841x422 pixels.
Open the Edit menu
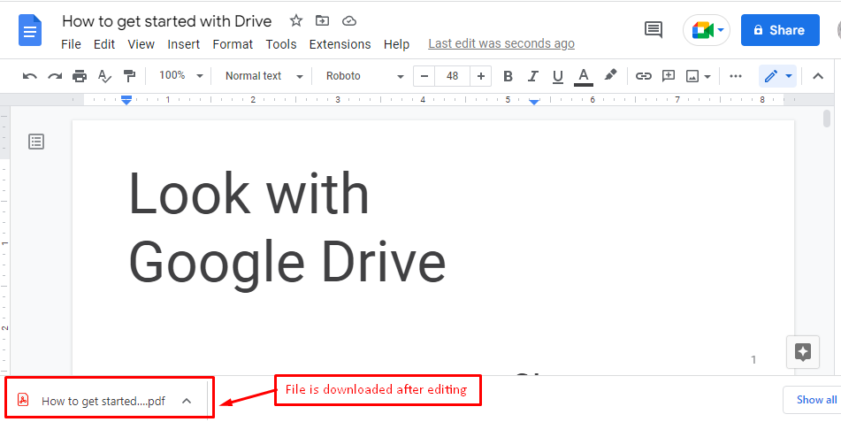point(104,44)
